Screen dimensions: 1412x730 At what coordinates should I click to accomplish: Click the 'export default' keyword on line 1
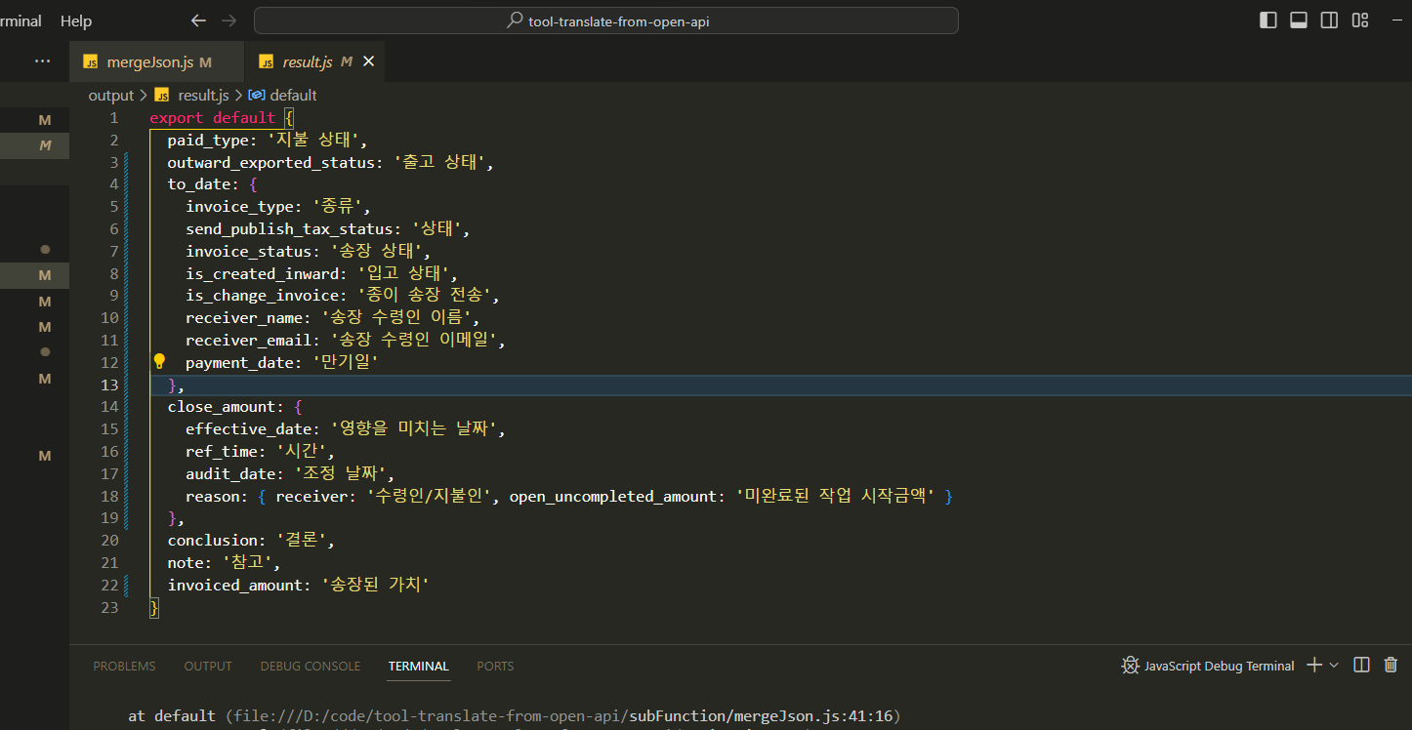point(213,117)
